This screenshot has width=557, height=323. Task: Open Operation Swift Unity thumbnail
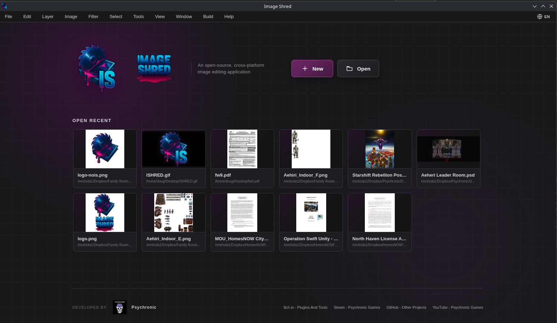click(x=311, y=212)
